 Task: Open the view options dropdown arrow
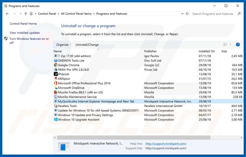[230, 45]
